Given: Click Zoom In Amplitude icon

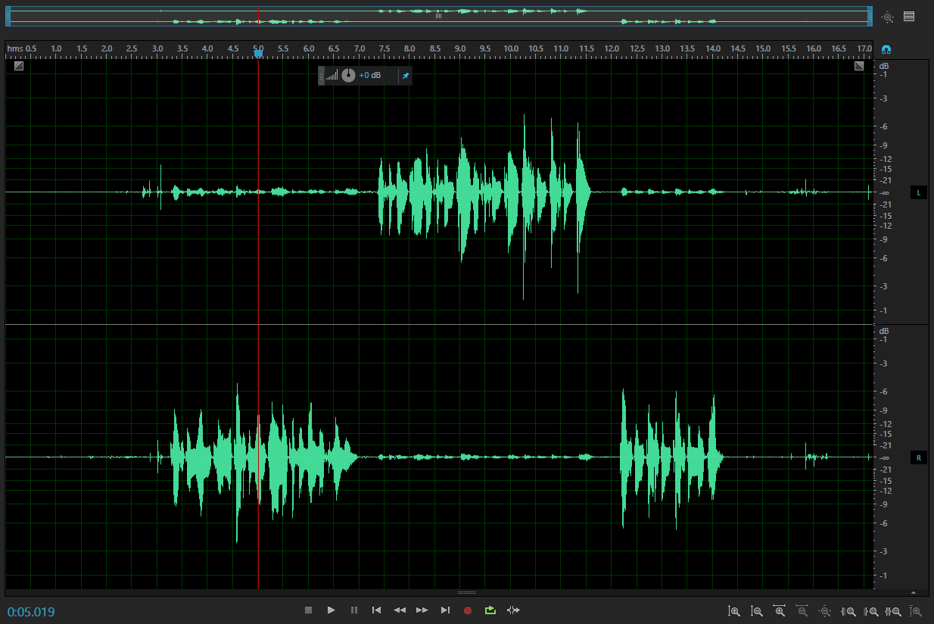Looking at the screenshot, I should point(733,611).
